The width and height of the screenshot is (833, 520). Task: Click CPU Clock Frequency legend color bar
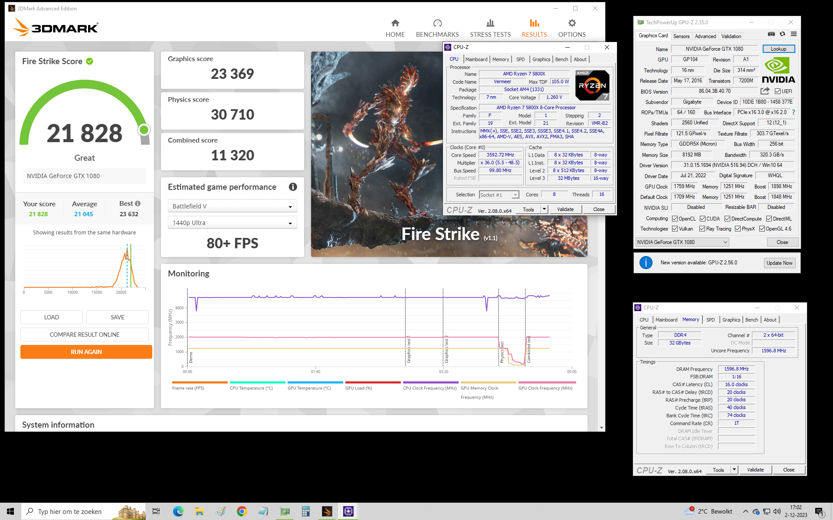click(430, 382)
